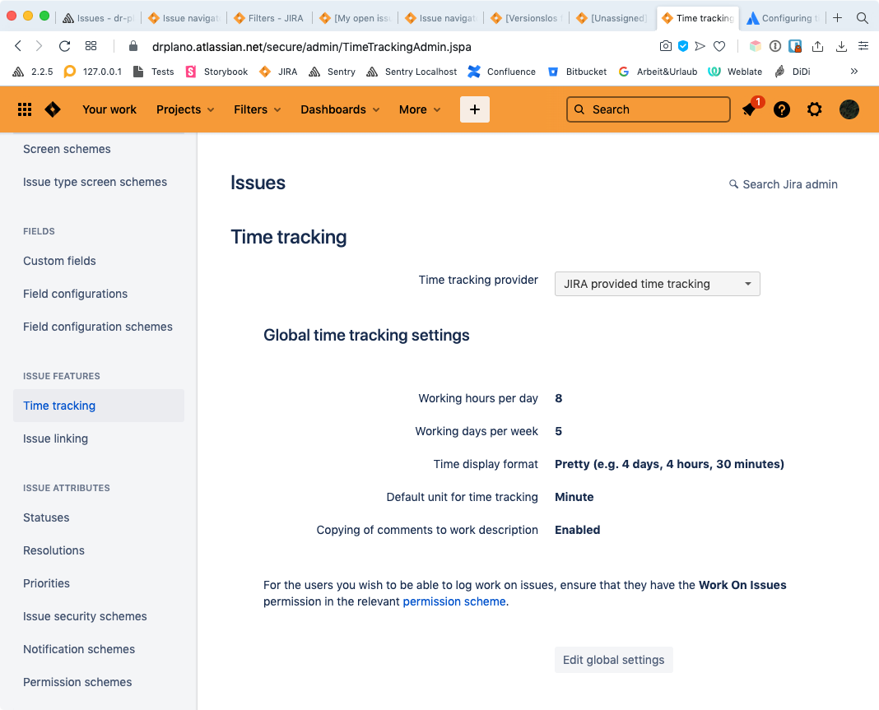The image size is (879, 710).
Task: Follow the permission scheme link
Action: pyautogui.click(x=454, y=601)
